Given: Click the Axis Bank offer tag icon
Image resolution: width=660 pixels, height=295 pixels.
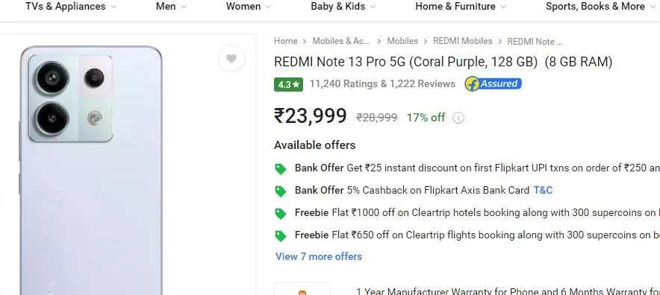Looking at the screenshot, I should pyautogui.click(x=280, y=191).
